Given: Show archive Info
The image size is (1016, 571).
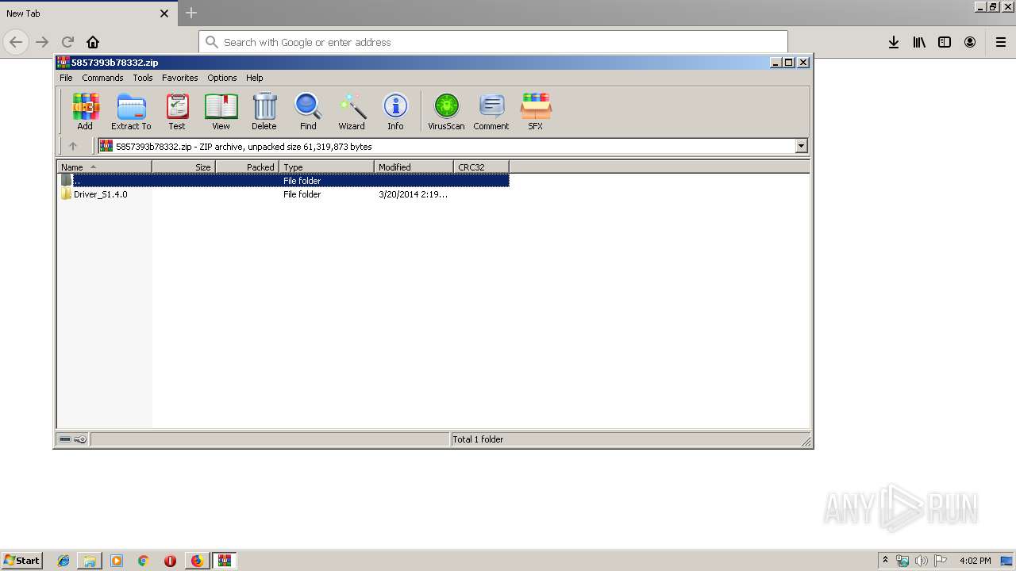Looking at the screenshot, I should point(395,111).
